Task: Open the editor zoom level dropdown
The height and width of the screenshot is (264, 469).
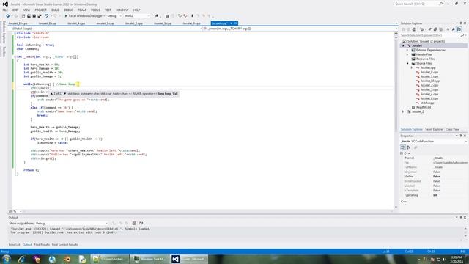Action: [x=15, y=211]
